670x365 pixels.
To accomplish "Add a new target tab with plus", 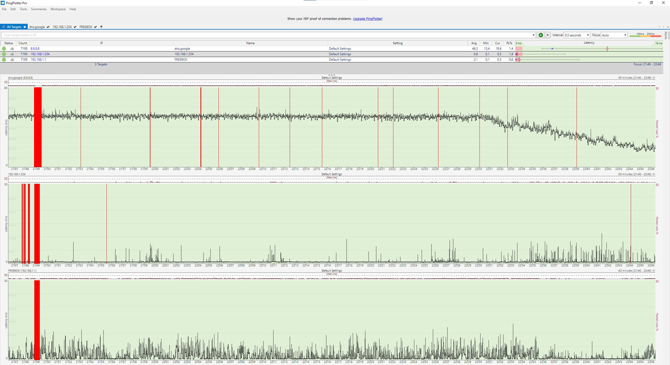I will [x=102, y=27].
